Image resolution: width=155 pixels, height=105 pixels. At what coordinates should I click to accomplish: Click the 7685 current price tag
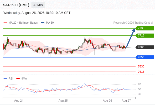[x=145, y=47]
